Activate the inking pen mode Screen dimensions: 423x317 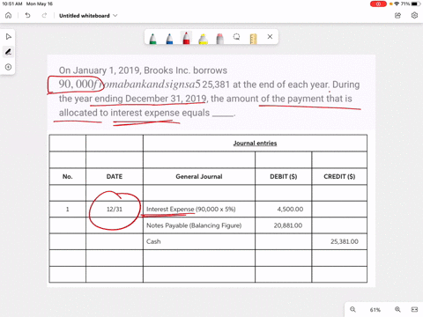pos(8,52)
